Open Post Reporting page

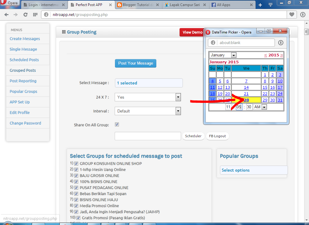point(23,81)
